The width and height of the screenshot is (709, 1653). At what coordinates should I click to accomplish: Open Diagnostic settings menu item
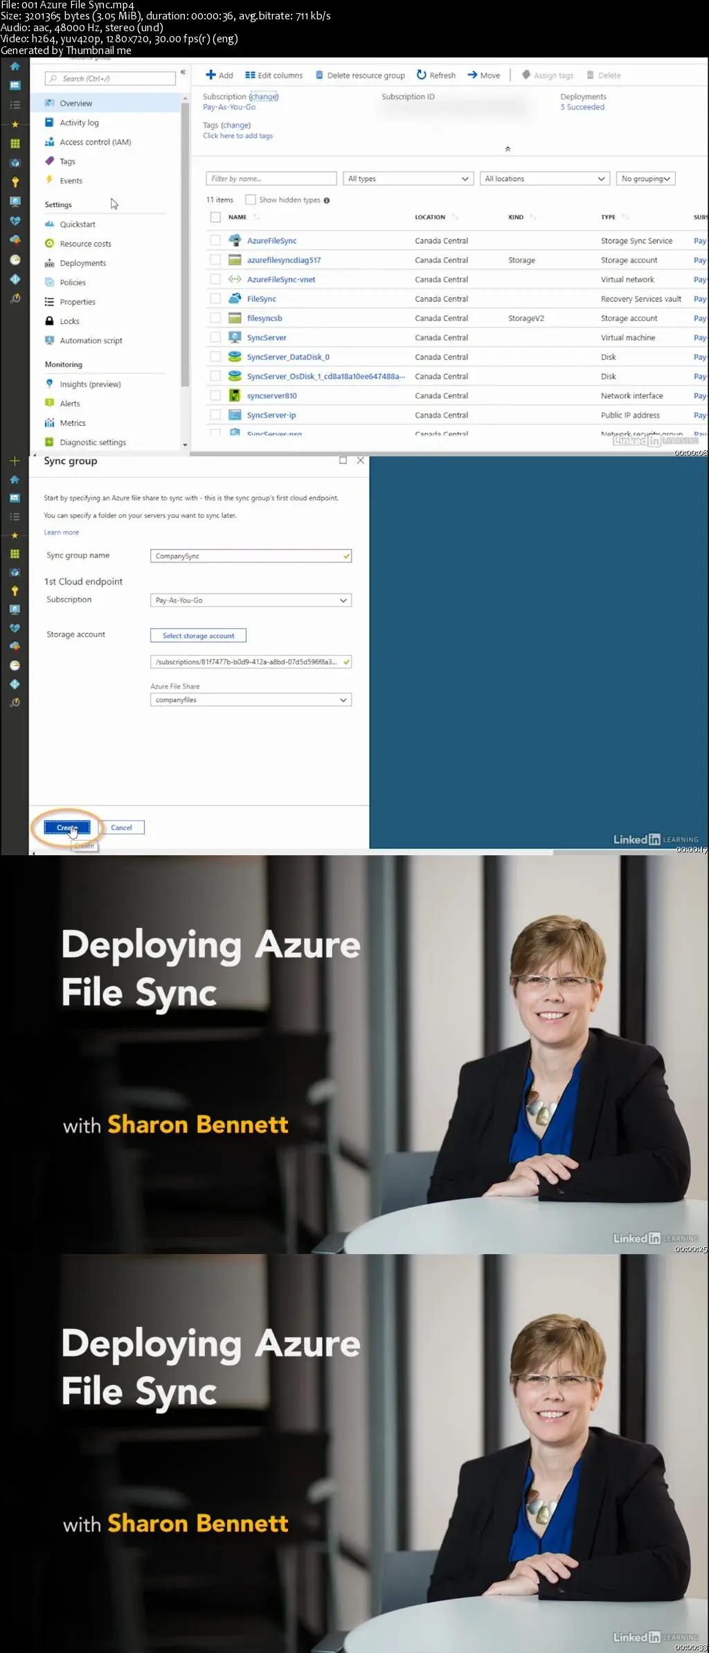click(x=93, y=443)
